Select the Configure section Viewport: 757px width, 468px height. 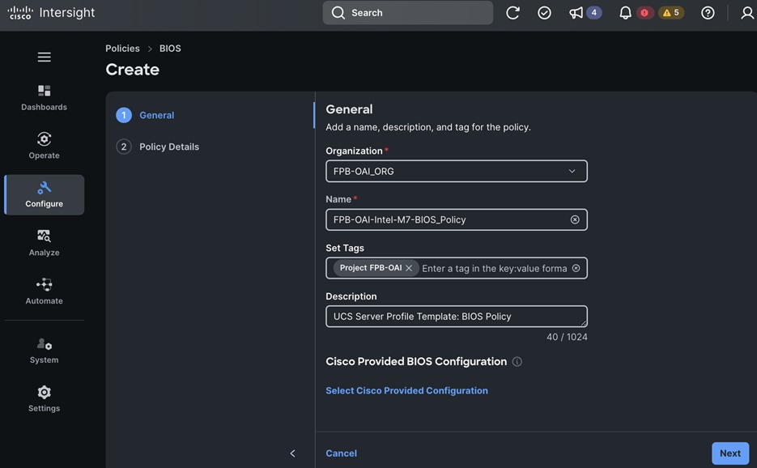44,194
